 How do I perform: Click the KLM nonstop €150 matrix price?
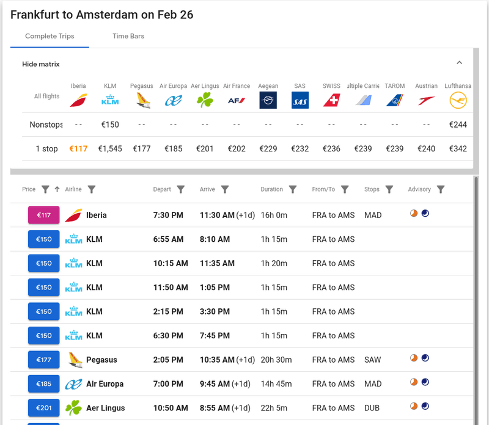click(x=110, y=125)
